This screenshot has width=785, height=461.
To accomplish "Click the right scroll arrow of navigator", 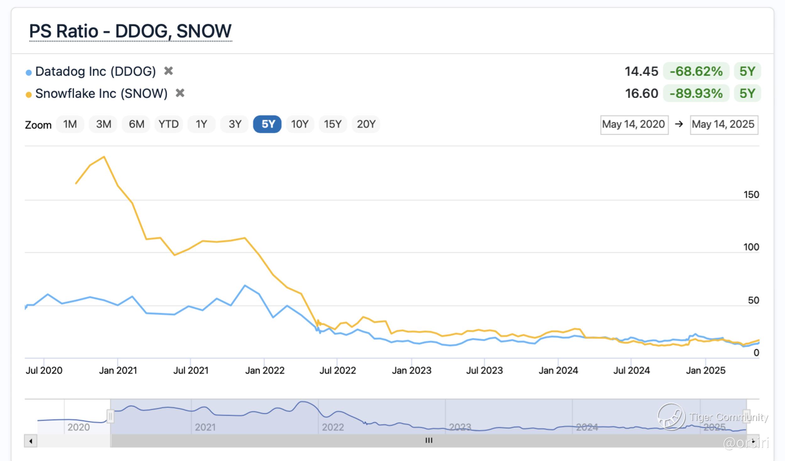I will (753, 441).
